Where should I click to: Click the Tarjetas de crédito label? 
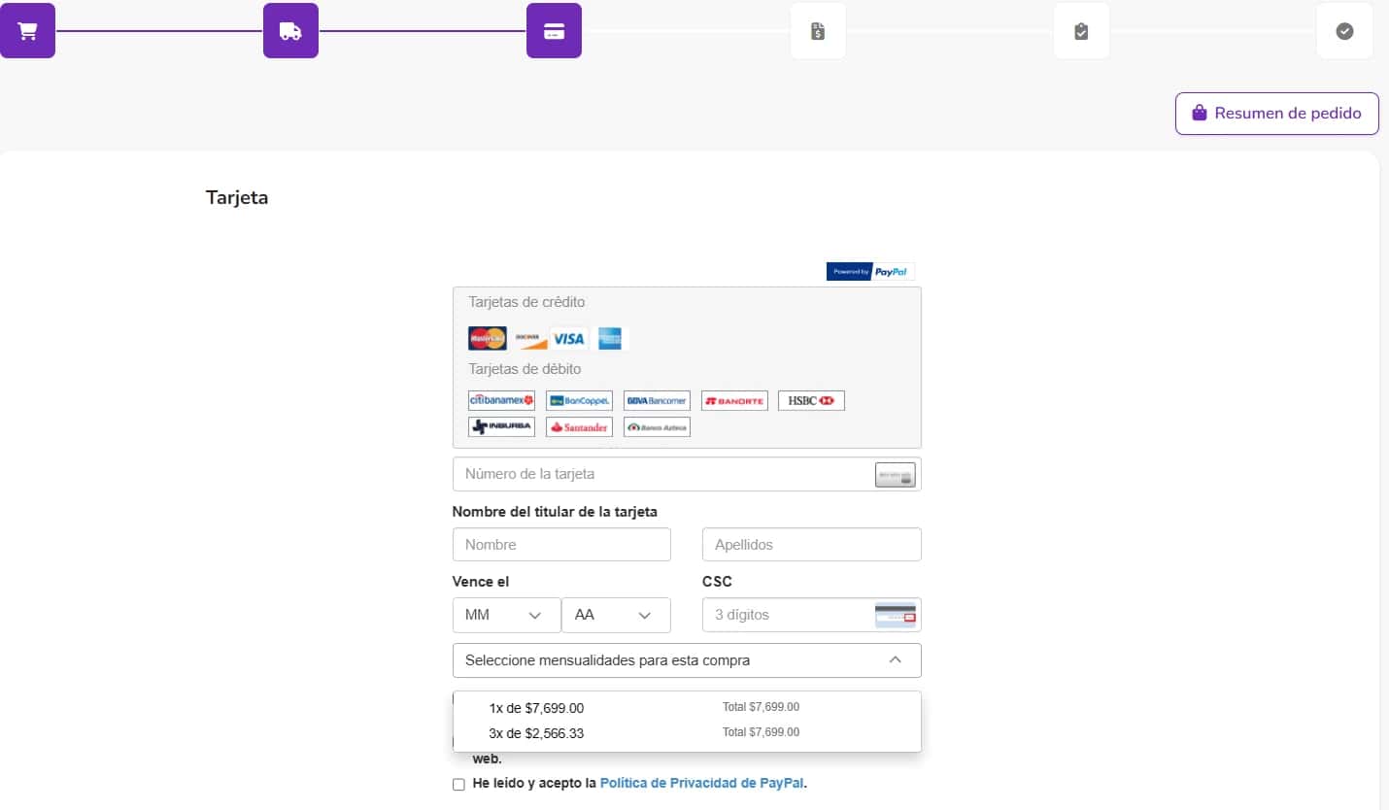[x=526, y=302]
